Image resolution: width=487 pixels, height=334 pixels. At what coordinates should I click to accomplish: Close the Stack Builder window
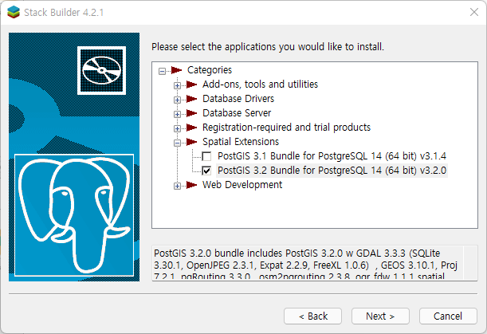[474, 12]
